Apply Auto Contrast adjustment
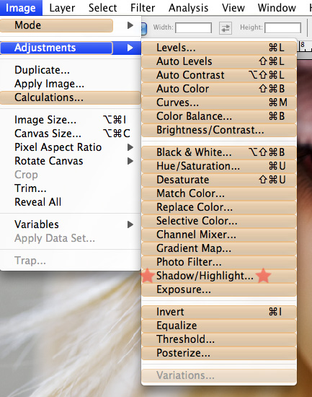 219,75
